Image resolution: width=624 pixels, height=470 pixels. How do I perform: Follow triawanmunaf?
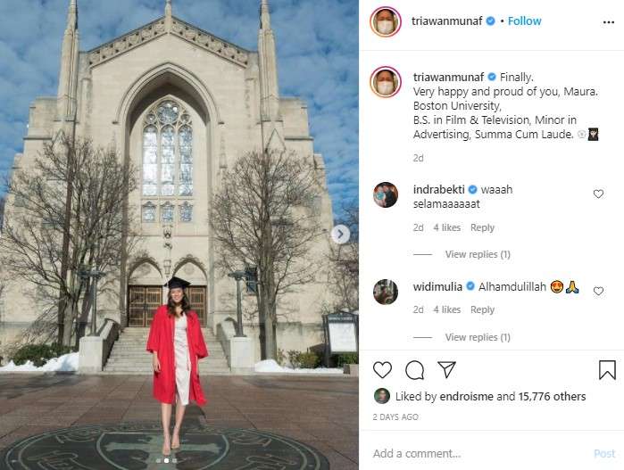(x=526, y=20)
